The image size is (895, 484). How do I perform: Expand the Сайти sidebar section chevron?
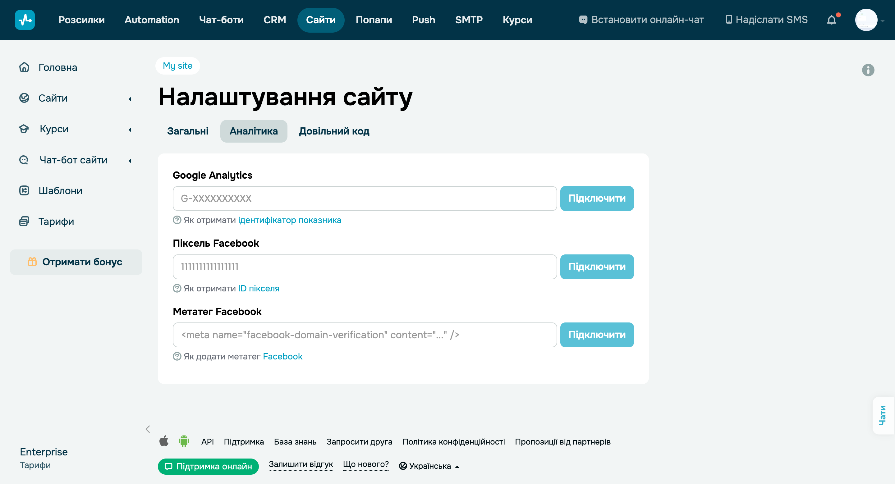tap(130, 99)
